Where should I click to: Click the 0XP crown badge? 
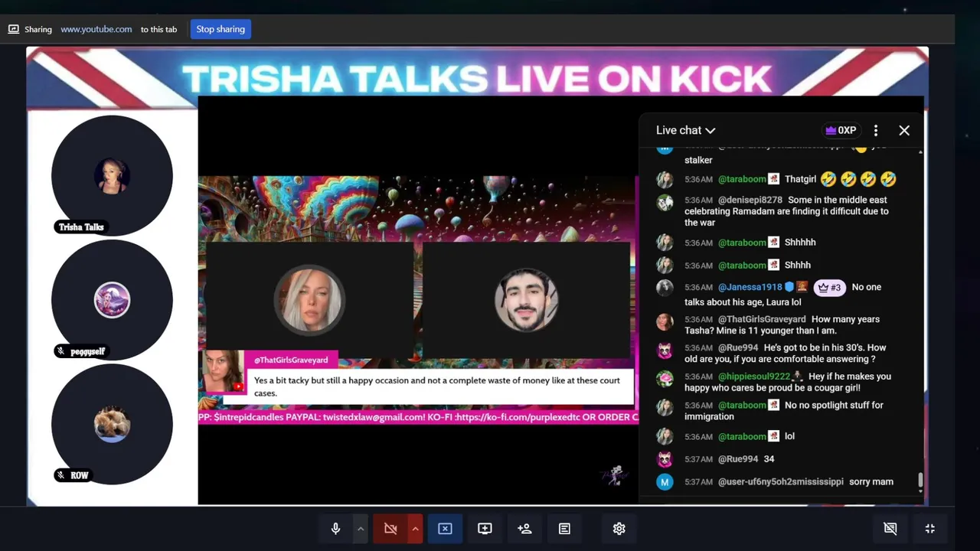tap(840, 130)
